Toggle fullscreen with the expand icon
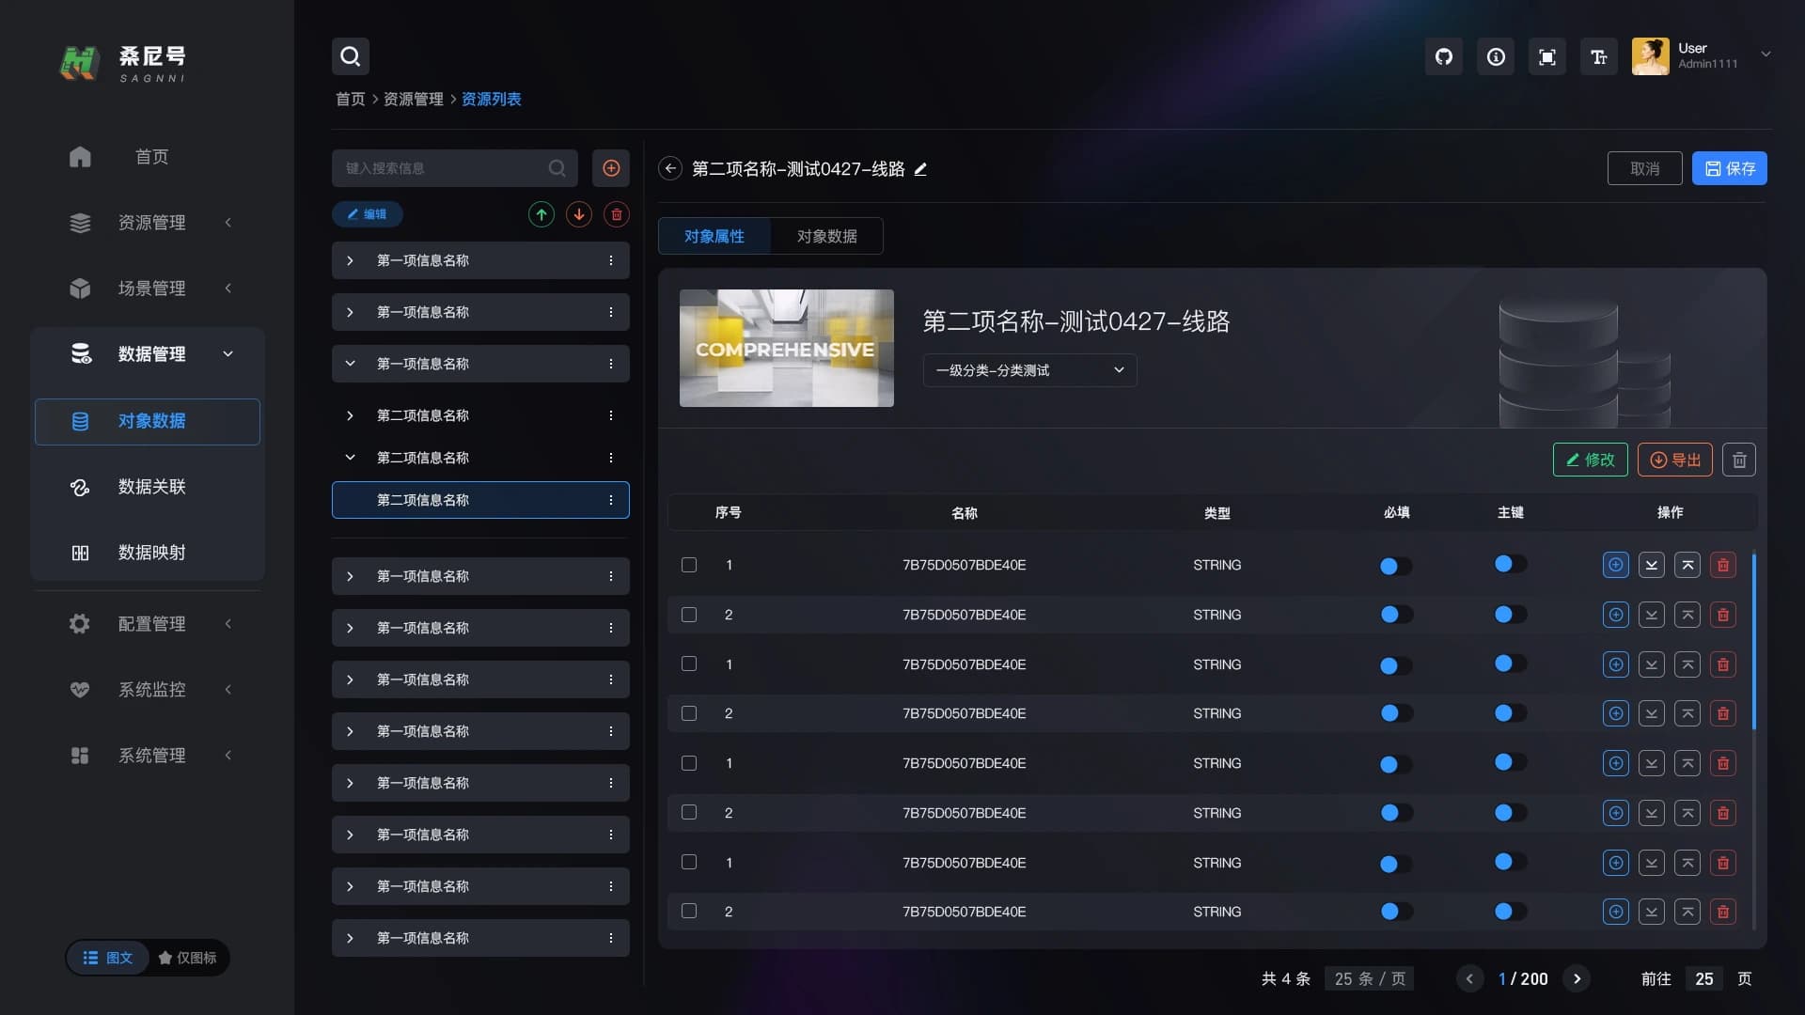The height and width of the screenshot is (1015, 1805). [1547, 57]
